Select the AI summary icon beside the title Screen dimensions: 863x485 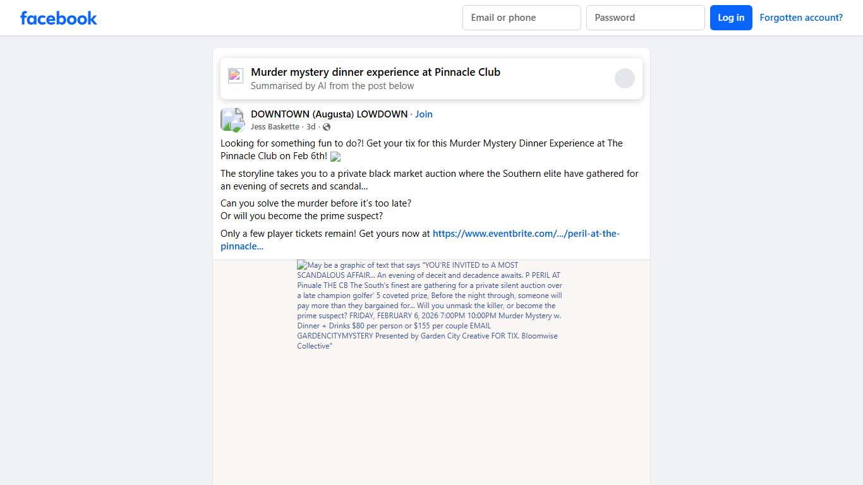pyautogui.click(x=236, y=76)
